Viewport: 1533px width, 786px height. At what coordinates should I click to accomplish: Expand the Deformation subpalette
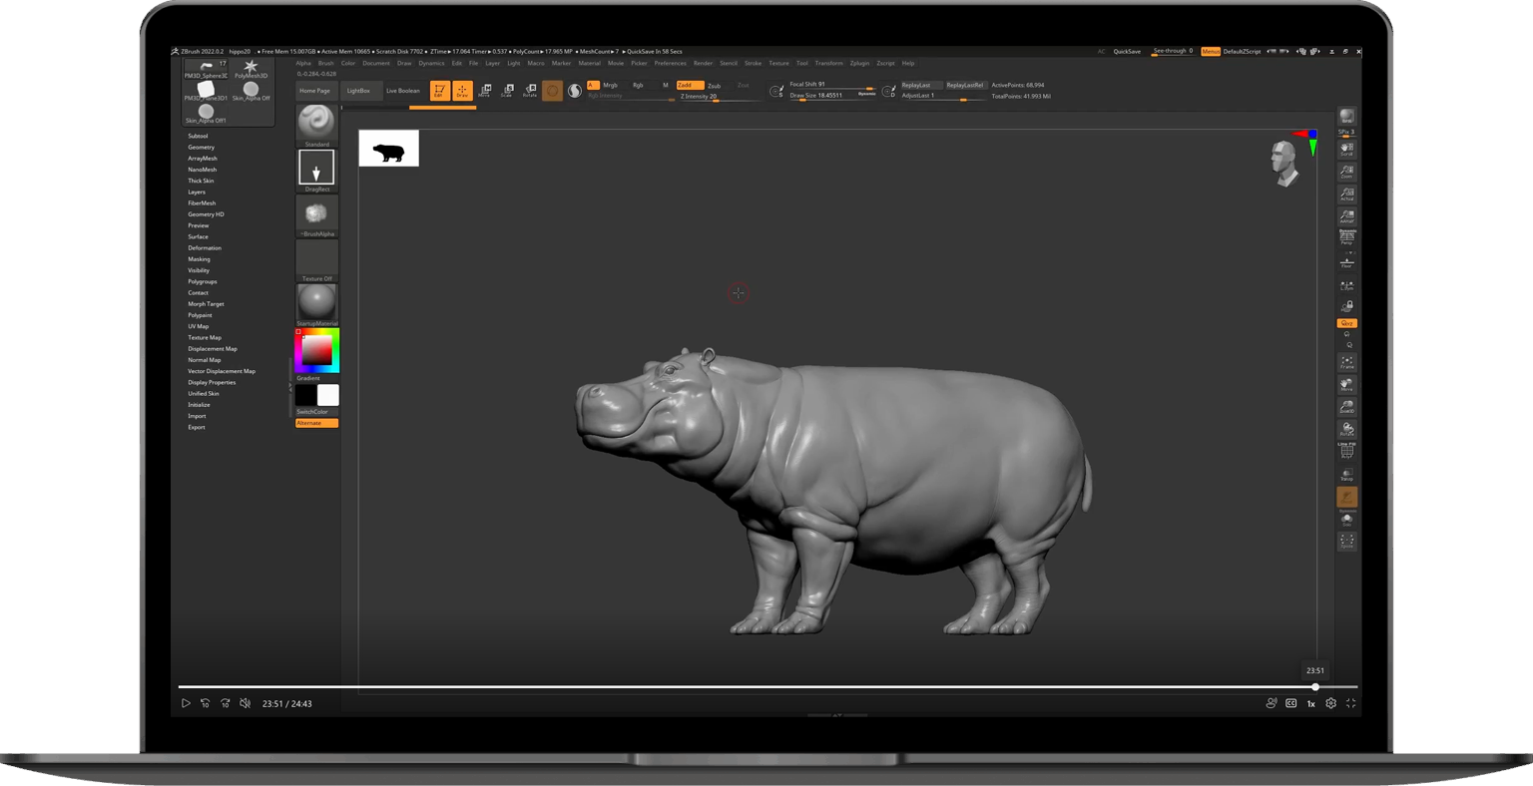tap(205, 248)
